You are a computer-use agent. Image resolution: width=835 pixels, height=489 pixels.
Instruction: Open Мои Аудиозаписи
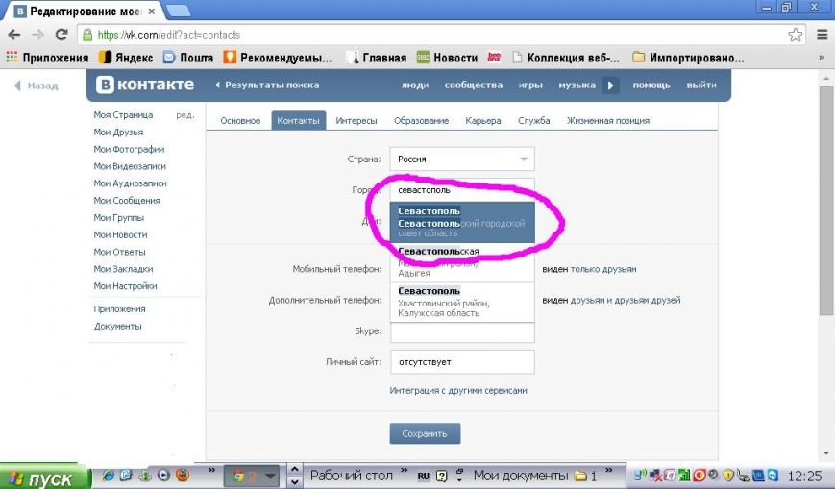[130, 183]
